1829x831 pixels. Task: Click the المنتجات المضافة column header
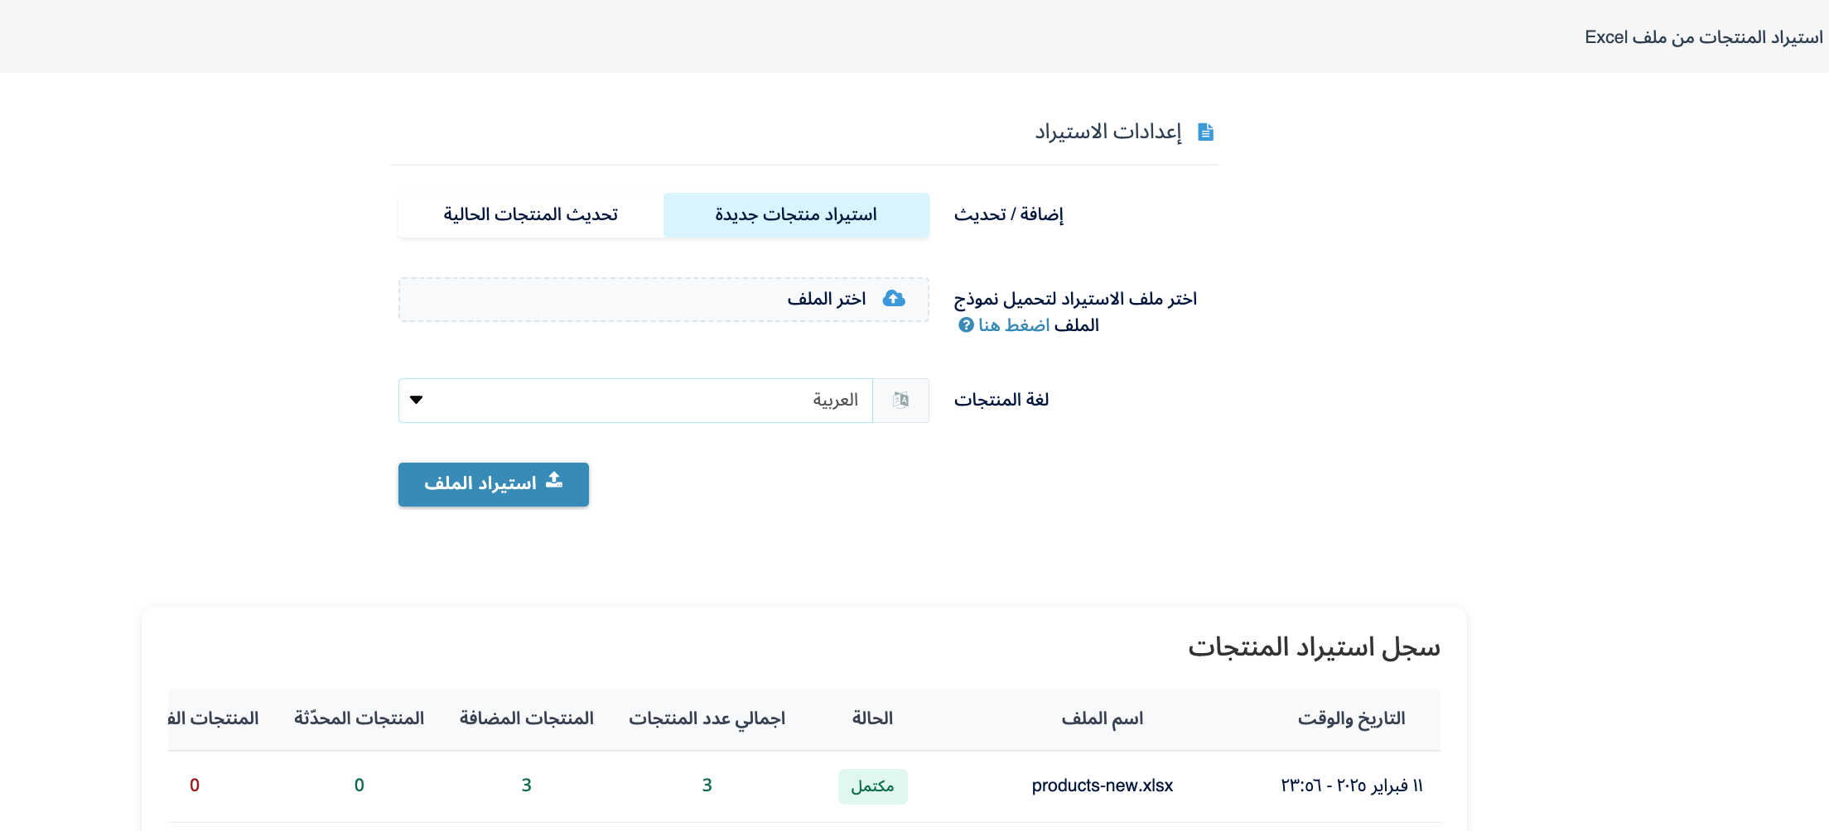point(526,718)
